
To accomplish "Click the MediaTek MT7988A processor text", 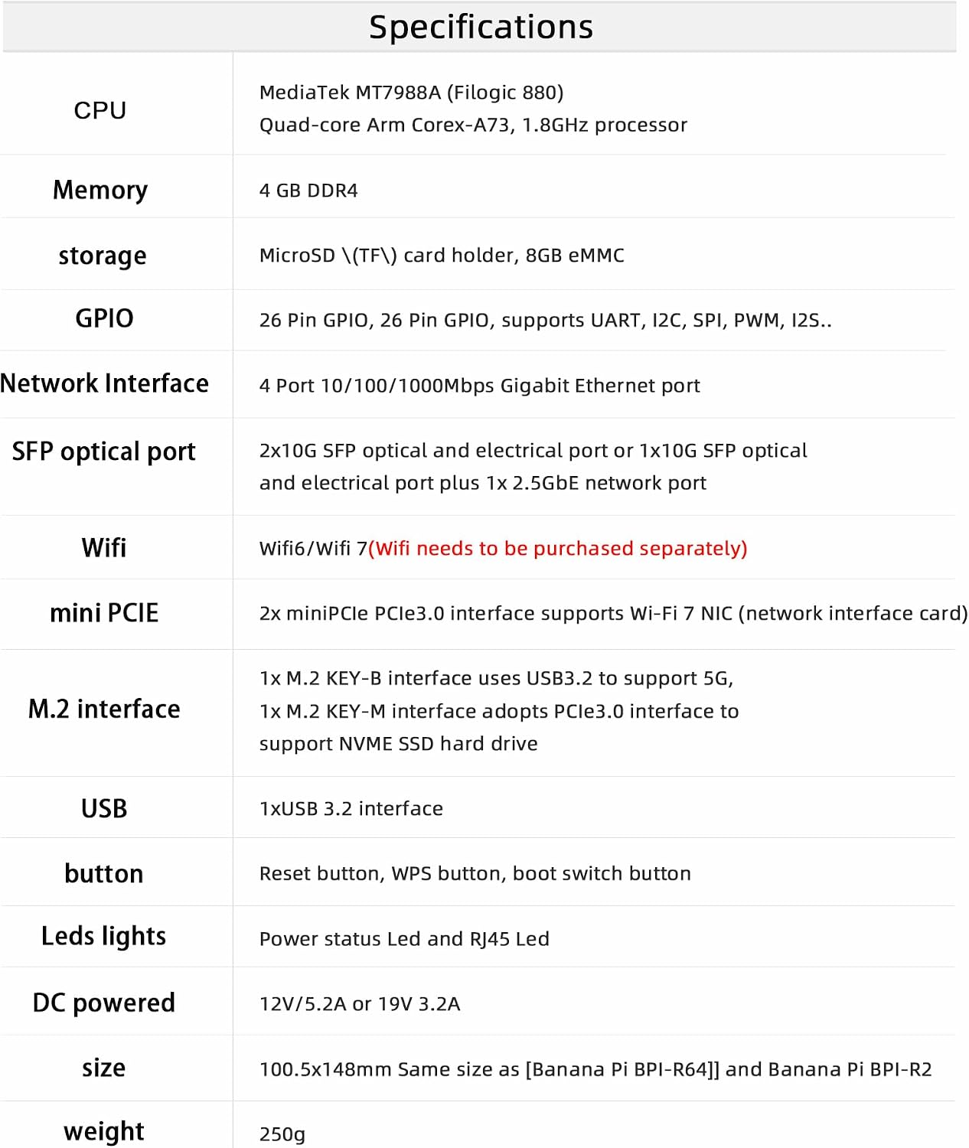I will [x=412, y=93].
